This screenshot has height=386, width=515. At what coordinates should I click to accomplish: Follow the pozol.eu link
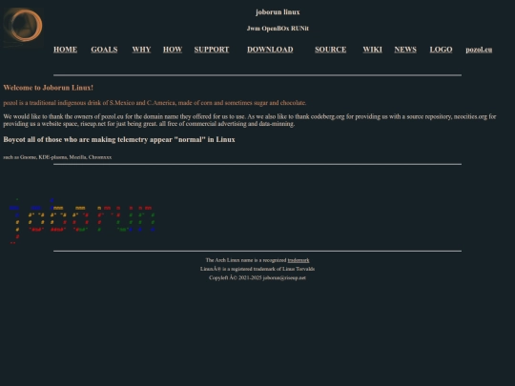(479, 50)
